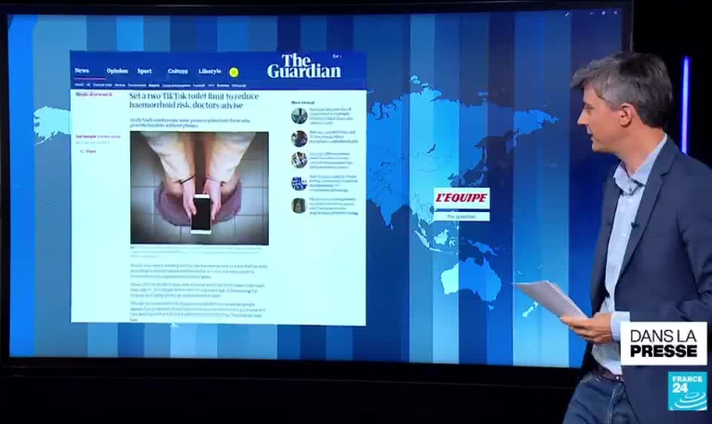
Task: Open the third Most viewed story thumbnail
Action: point(300,160)
